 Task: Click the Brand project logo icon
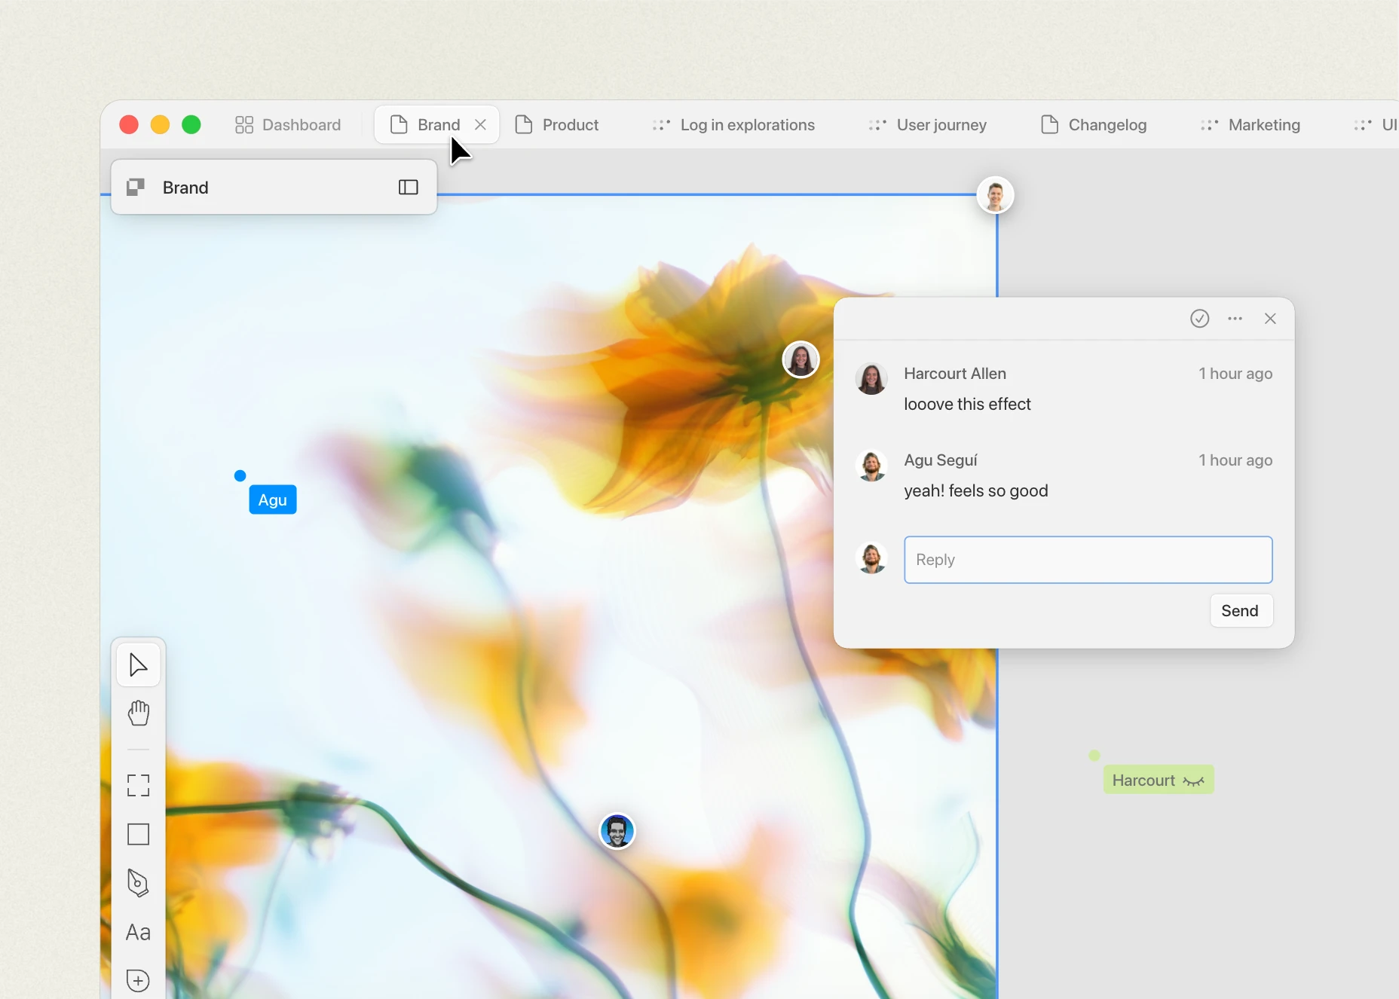pos(136,187)
